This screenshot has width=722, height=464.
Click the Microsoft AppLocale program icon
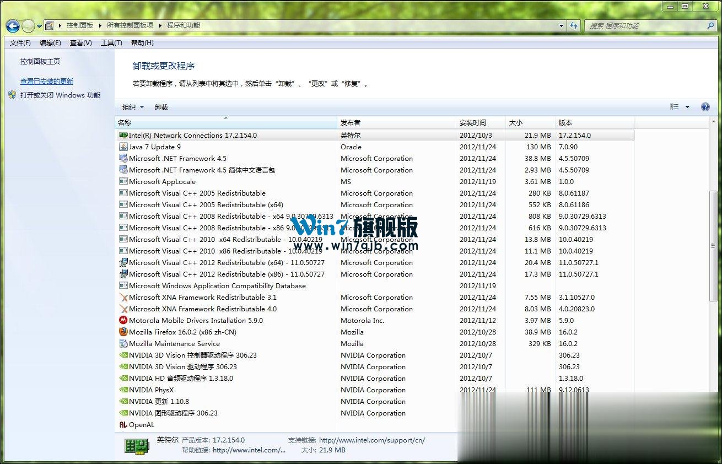tap(123, 181)
